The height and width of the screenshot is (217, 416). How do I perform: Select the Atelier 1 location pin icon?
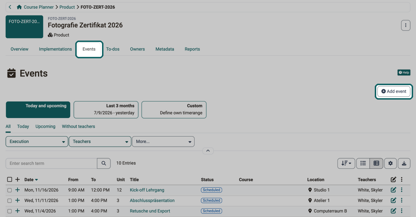[310, 200]
